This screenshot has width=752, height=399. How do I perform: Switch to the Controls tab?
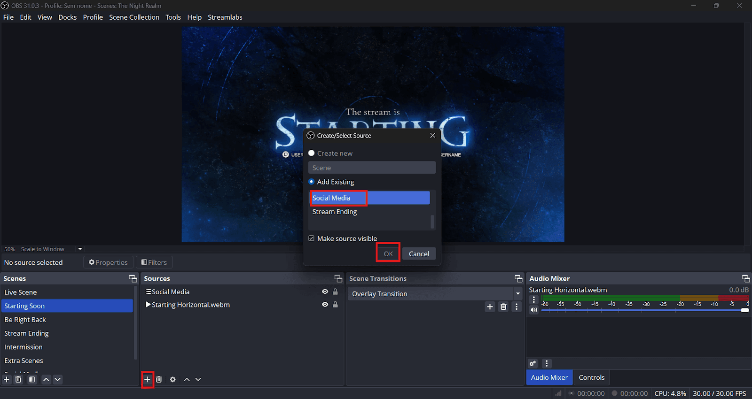point(591,377)
